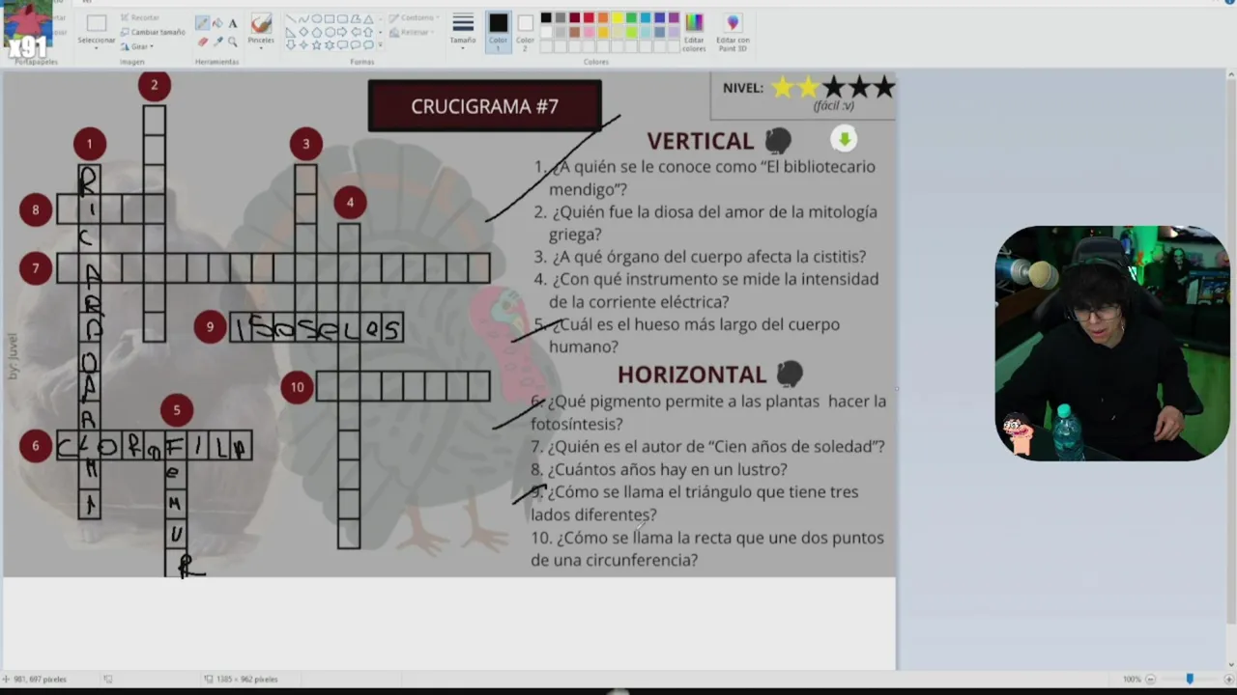Activate Color 1 foreground swatch
Image resolution: width=1237 pixels, height=695 pixels.
pos(498,32)
